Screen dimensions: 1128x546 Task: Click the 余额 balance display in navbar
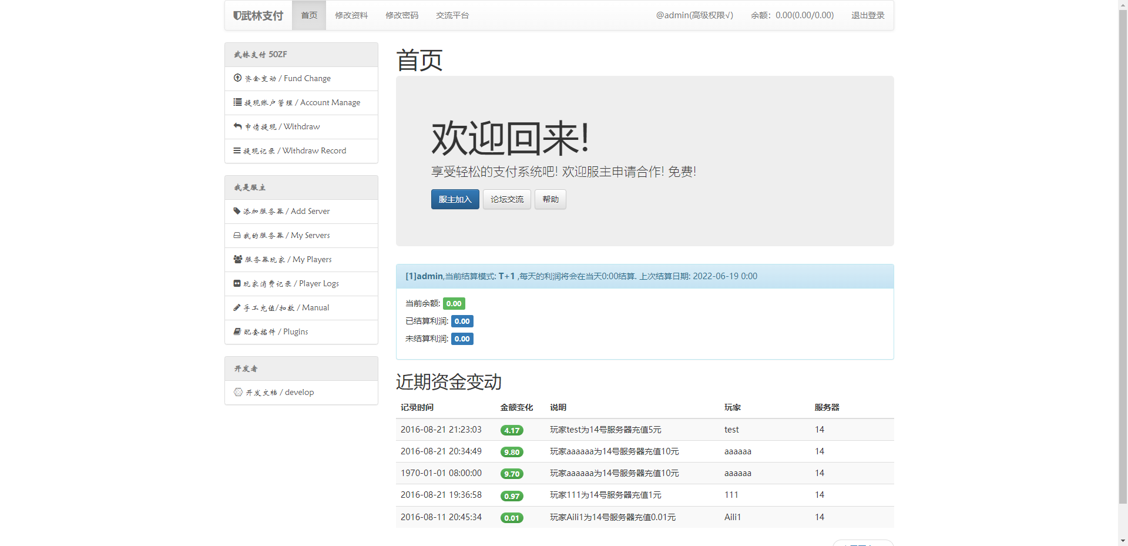pyautogui.click(x=792, y=15)
